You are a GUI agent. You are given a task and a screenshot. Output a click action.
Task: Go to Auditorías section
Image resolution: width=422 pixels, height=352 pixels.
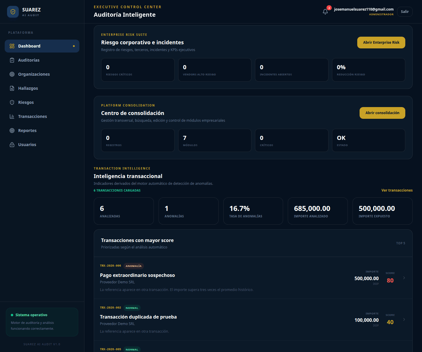[x=42, y=60]
